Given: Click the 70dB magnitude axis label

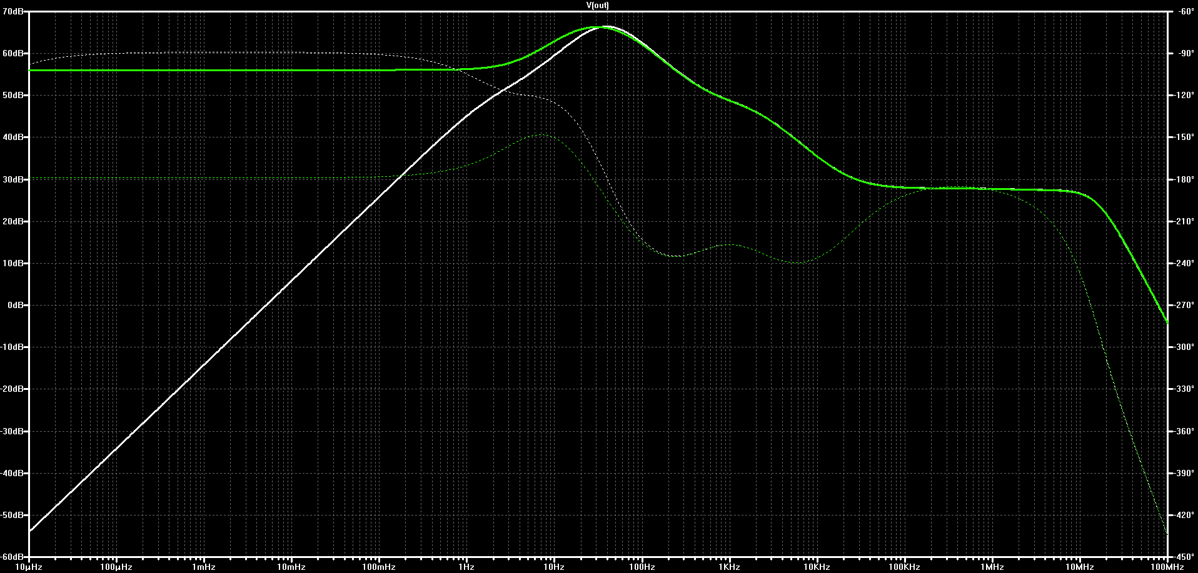Looking at the screenshot, I should pyautogui.click(x=13, y=11).
